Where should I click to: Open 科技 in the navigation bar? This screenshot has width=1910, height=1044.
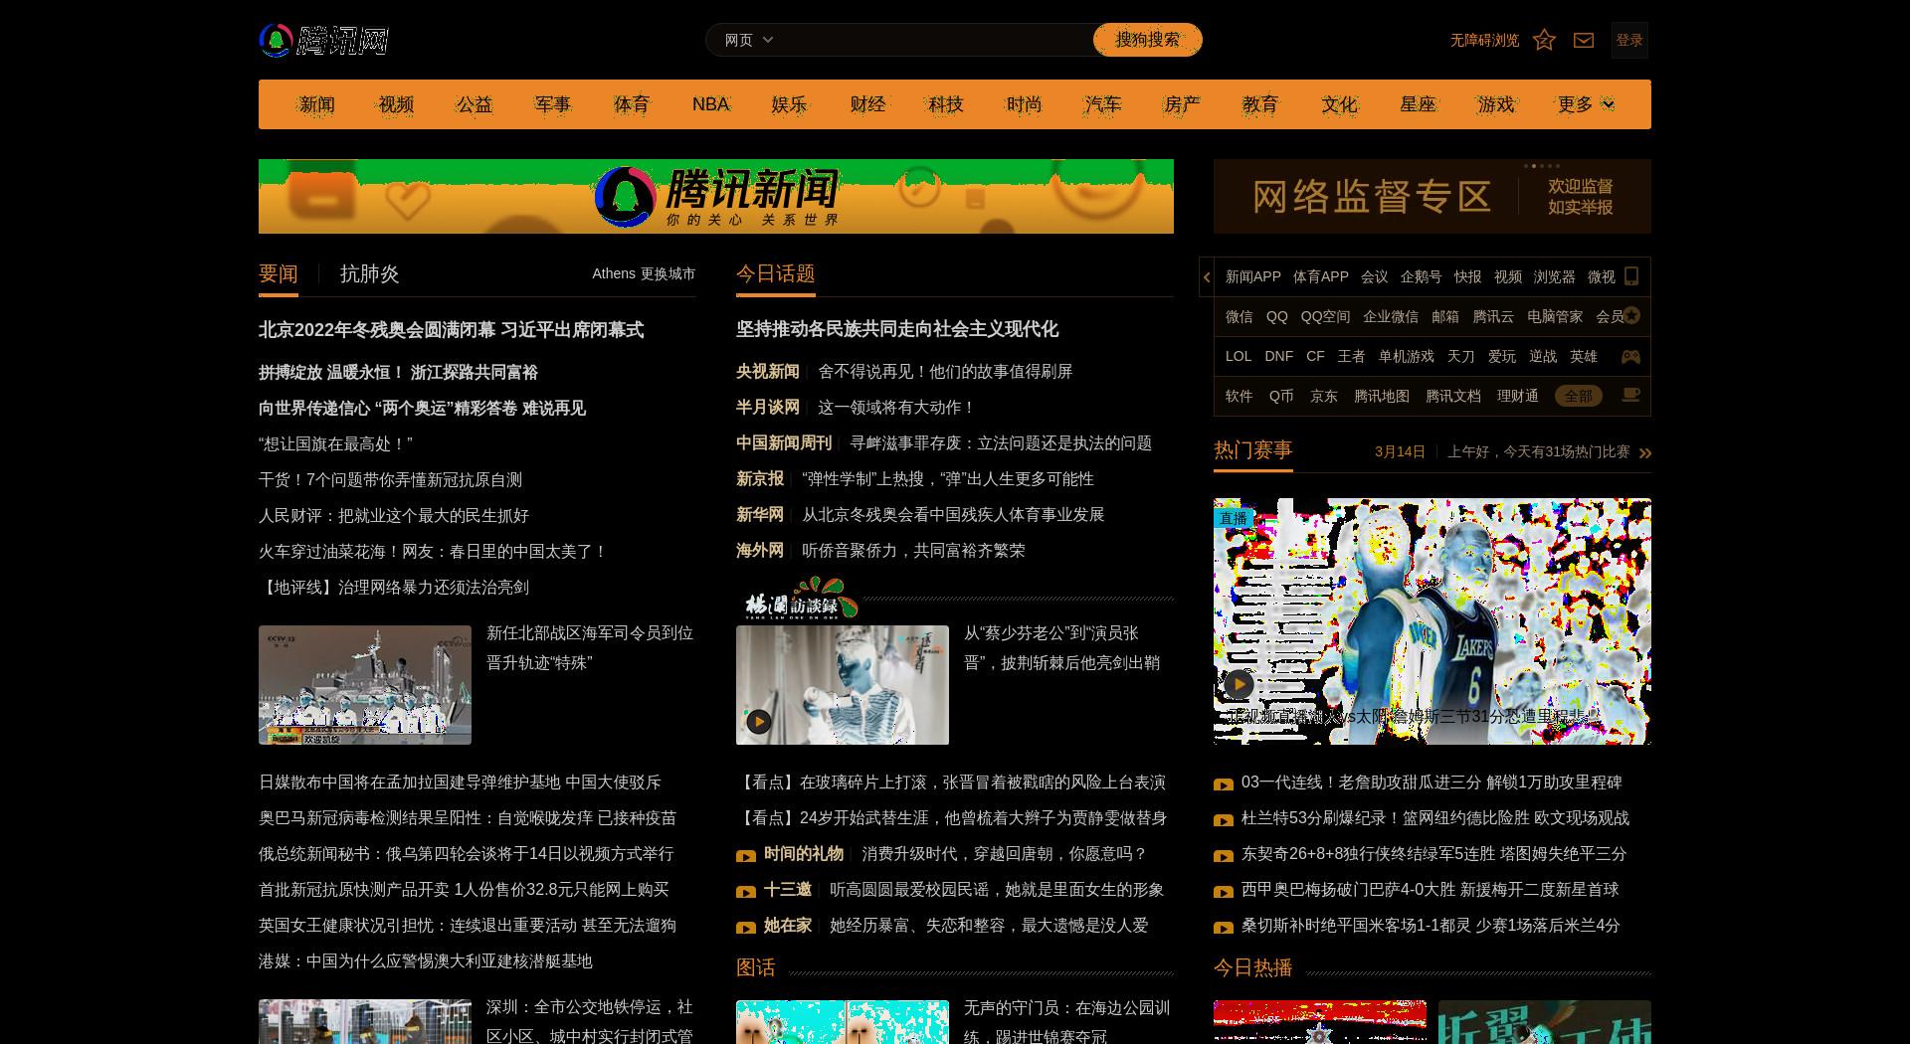[x=946, y=104]
